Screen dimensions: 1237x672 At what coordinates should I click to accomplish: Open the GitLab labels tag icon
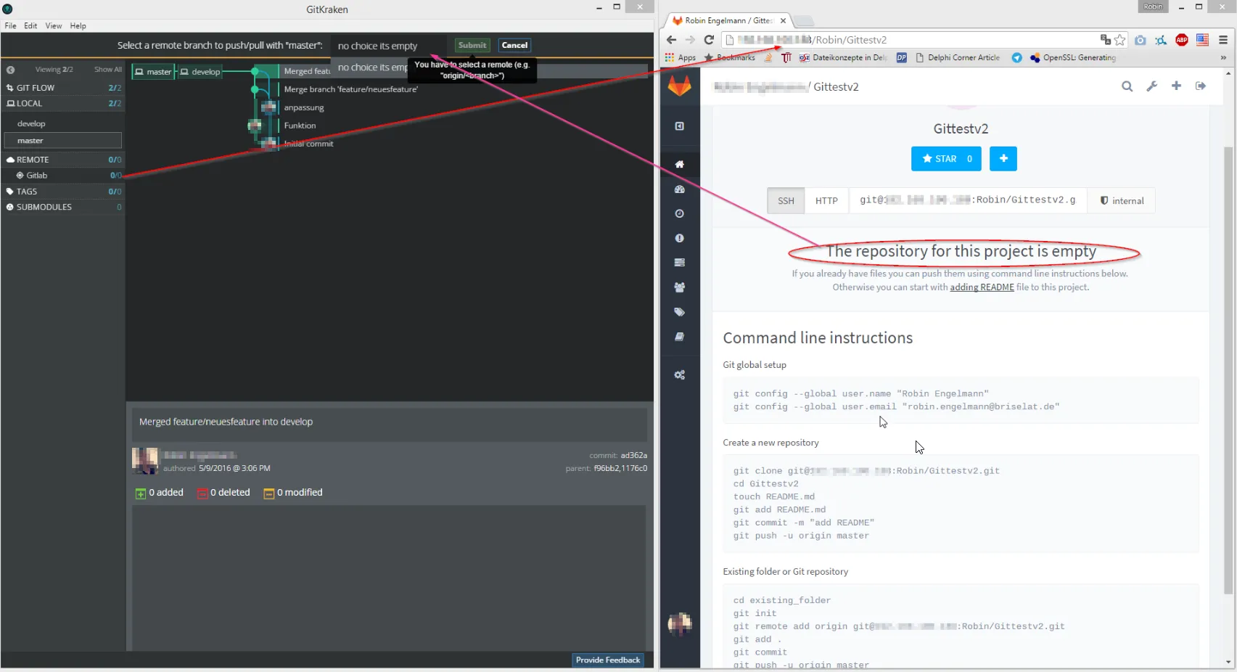point(680,312)
